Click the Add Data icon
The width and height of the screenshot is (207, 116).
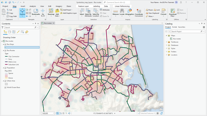(x=57, y=11)
